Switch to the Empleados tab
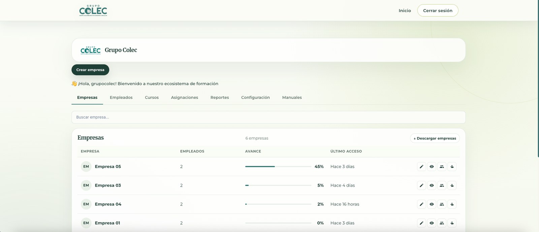The height and width of the screenshot is (232, 539). click(121, 98)
